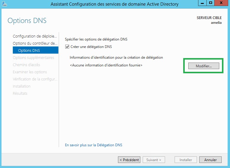Open the Options supplémentaires step
Screen dimensions: 230x168
tap(33, 58)
